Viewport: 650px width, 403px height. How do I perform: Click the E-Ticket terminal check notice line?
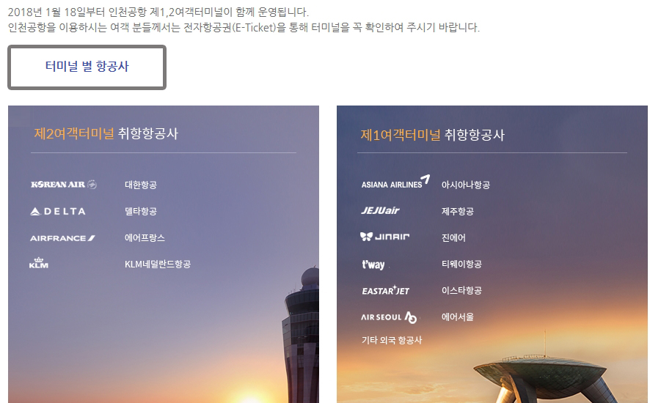[x=244, y=27]
